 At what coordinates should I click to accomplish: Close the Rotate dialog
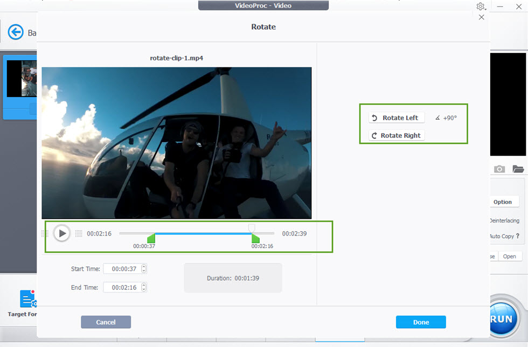tap(482, 17)
